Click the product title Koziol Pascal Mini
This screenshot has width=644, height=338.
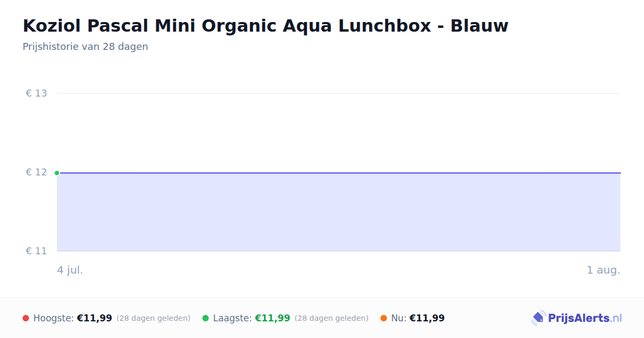click(265, 25)
